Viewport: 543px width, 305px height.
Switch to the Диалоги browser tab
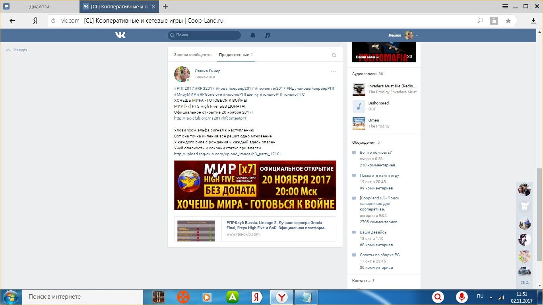tap(39, 6)
